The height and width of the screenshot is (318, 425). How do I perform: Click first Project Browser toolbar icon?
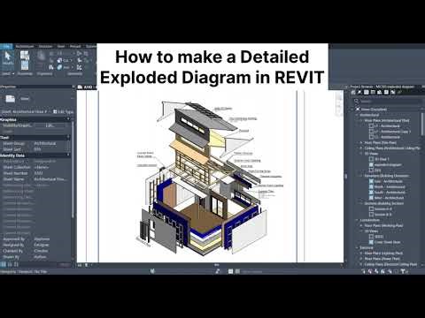[x=352, y=92]
